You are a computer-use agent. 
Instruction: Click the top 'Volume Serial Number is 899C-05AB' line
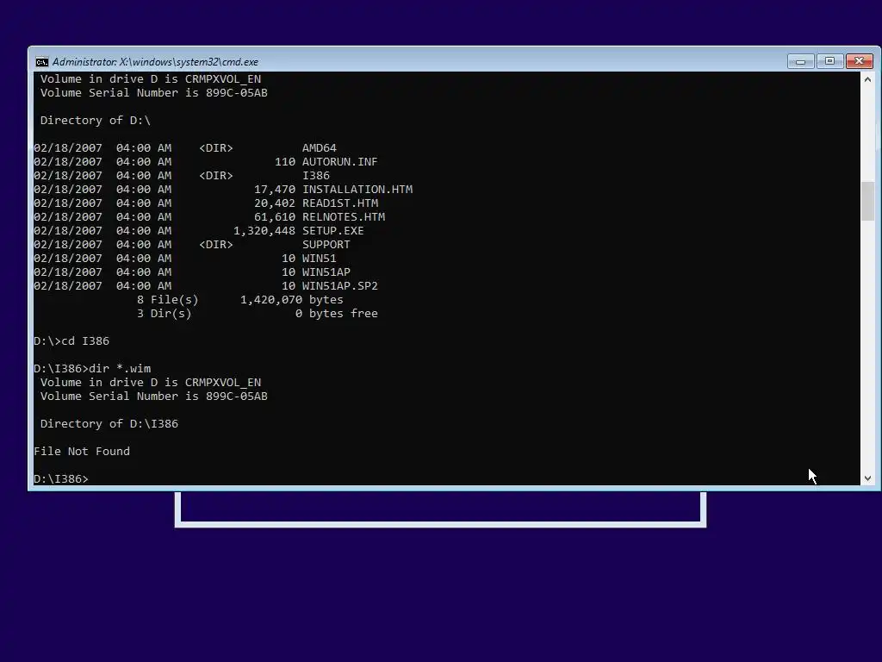click(153, 93)
